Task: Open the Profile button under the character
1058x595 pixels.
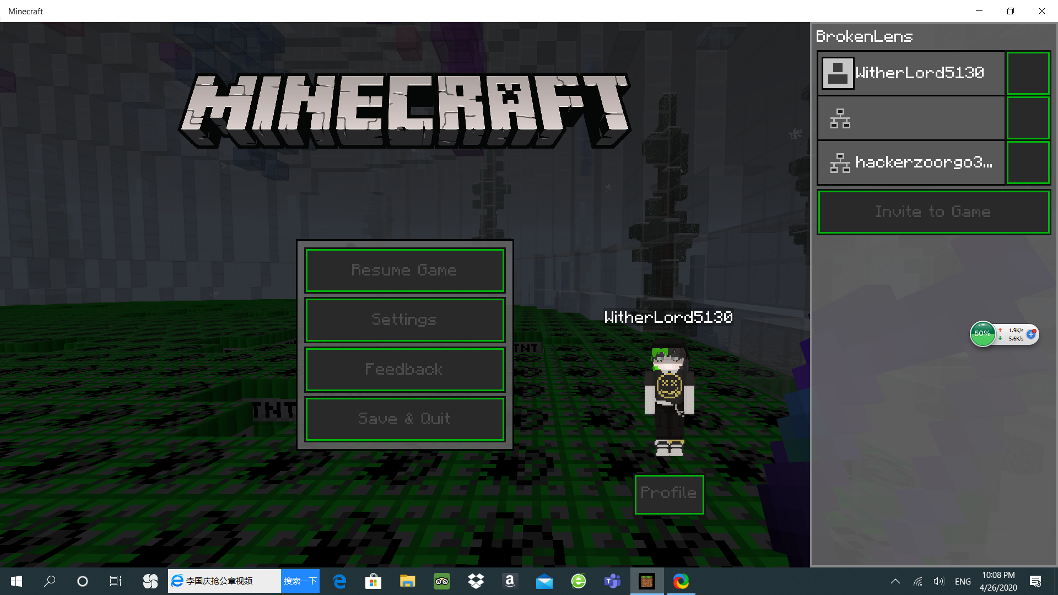Action: 669,494
